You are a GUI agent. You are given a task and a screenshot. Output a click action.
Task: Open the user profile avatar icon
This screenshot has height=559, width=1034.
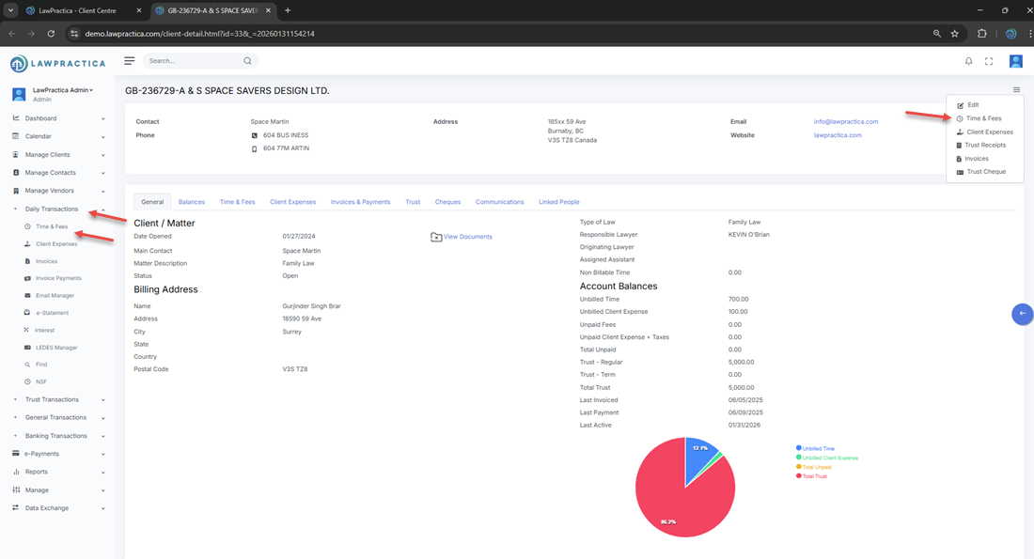1015,61
